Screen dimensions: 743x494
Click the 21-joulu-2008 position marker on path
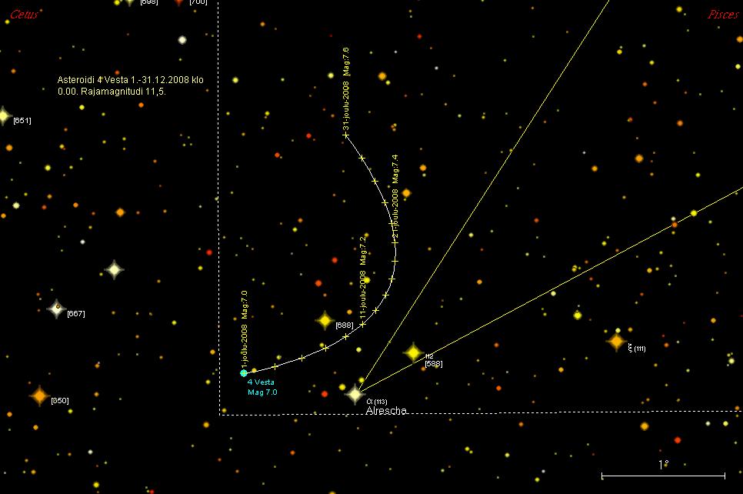[395, 243]
